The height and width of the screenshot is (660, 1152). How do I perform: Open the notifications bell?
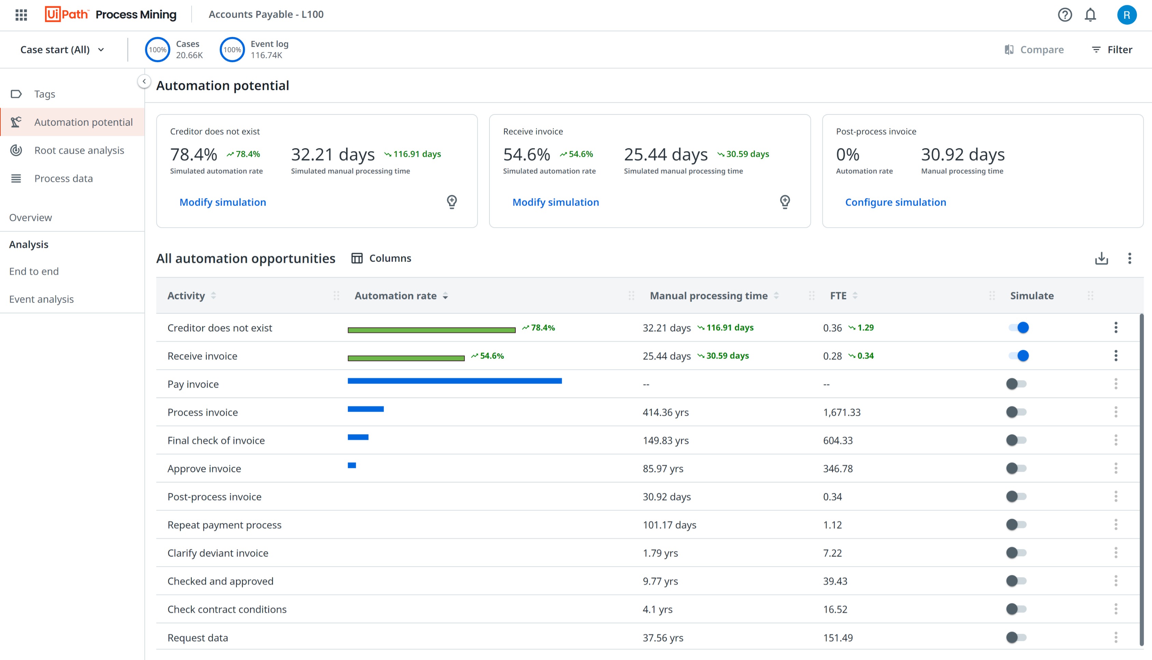pos(1090,15)
